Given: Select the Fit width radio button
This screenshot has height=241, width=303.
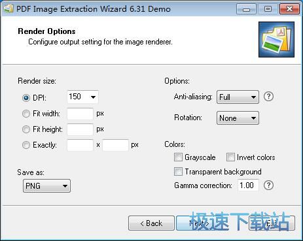Looking at the screenshot, I should [x=26, y=114].
